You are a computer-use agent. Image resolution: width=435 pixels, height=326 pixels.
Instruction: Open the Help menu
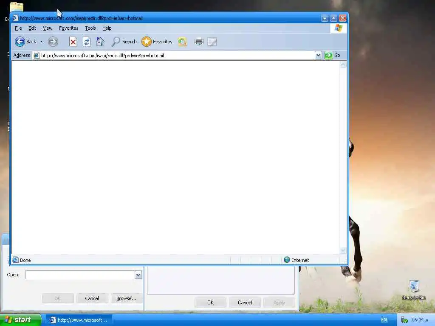[x=107, y=28]
